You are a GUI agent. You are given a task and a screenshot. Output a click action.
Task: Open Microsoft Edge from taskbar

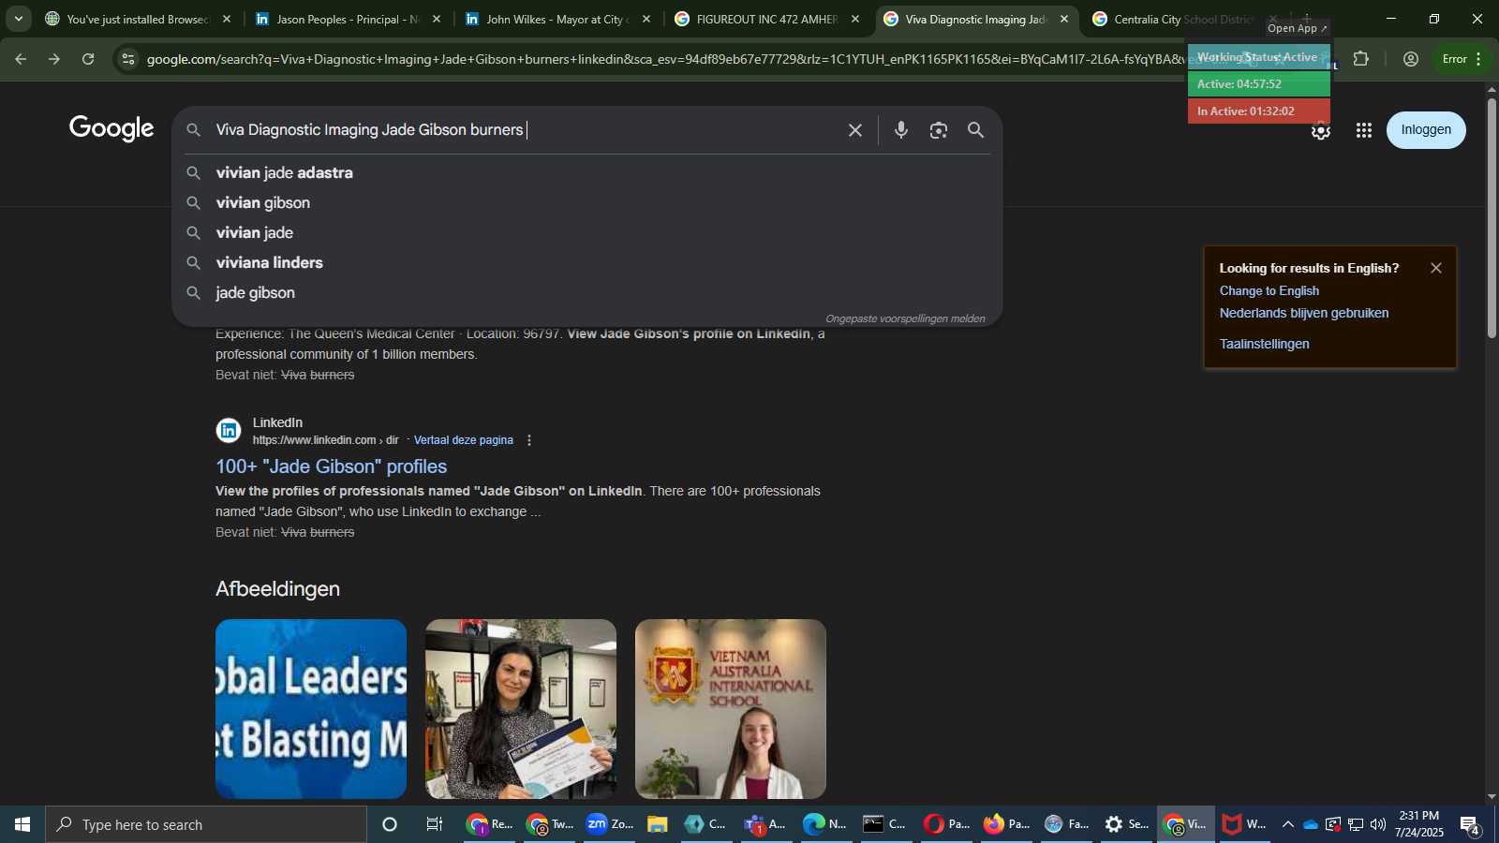pos(824,824)
